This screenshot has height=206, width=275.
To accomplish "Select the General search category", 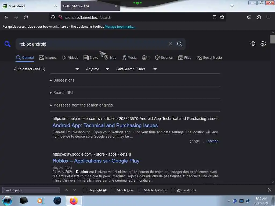I will (x=25, y=58).
